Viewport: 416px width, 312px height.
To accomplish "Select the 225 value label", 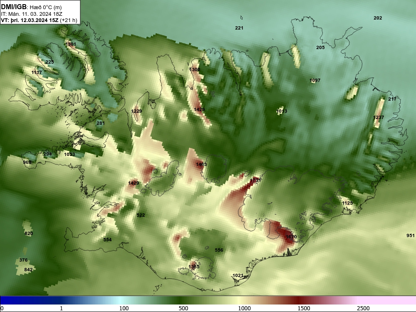I will click(x=50, y=62).
